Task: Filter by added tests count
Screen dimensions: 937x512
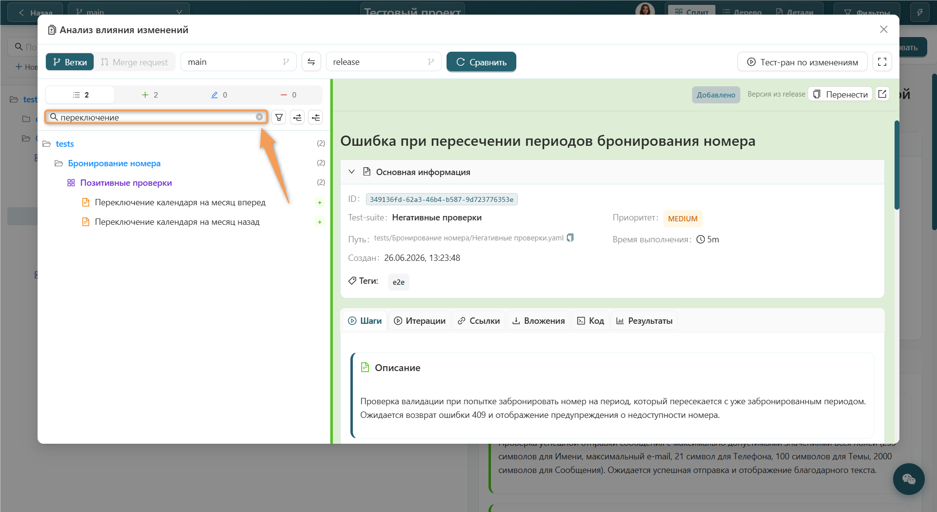Action: 150,95
